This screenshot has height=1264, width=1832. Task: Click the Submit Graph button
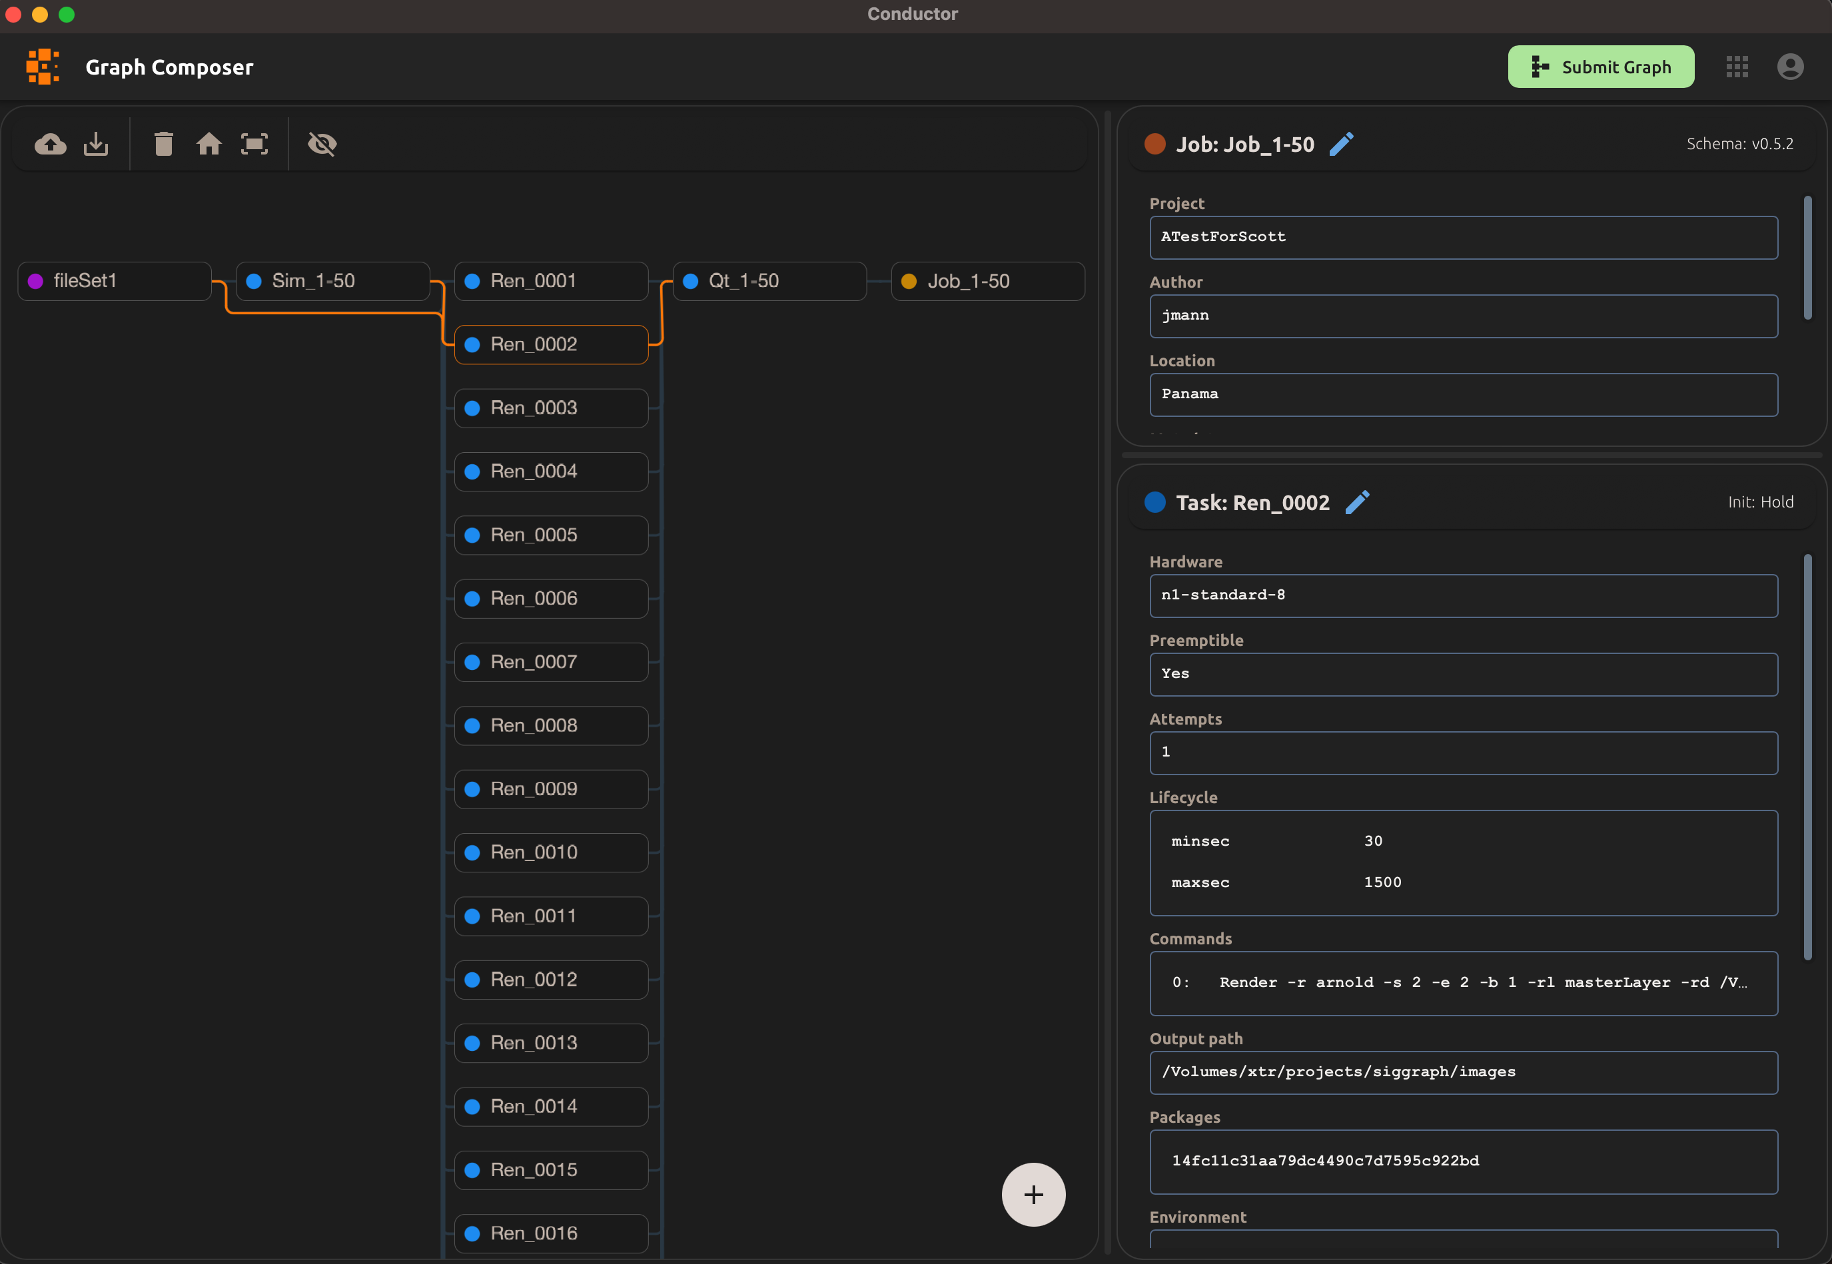click(1601, 67)
